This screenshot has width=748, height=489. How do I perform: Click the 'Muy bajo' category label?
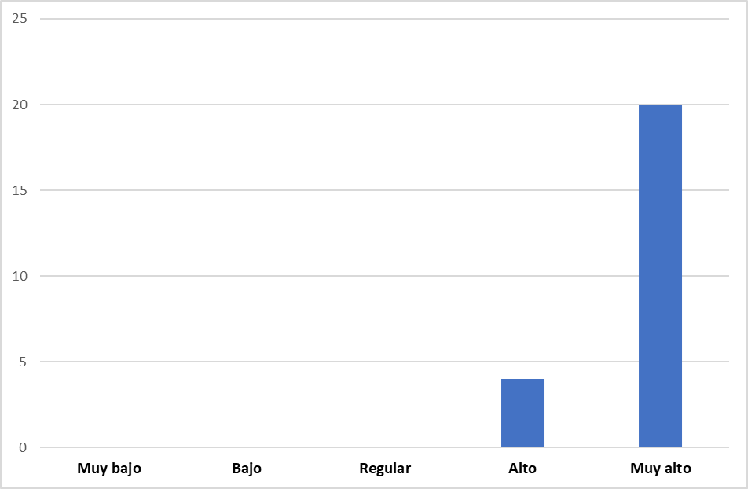(x=109, y=469)
